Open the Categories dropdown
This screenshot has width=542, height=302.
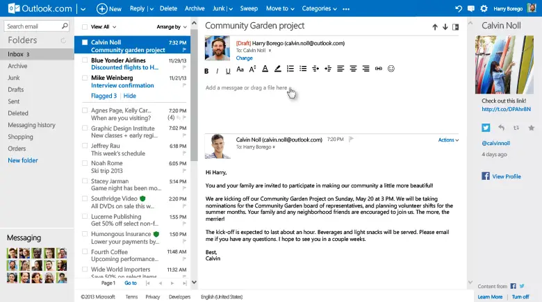coord(319,8)
